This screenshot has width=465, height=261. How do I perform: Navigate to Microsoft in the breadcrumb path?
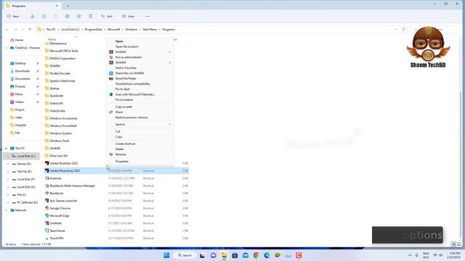[x=113, y=30]
